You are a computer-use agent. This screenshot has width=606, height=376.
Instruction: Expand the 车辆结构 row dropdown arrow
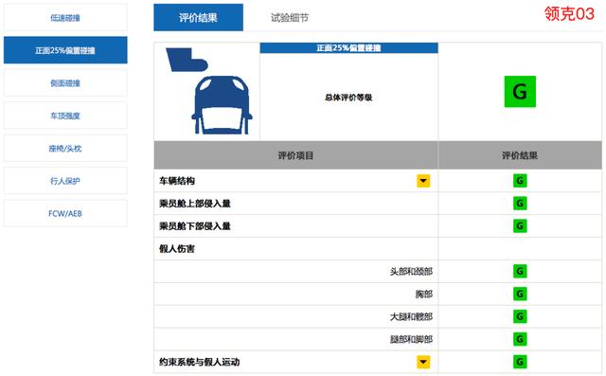423,181
